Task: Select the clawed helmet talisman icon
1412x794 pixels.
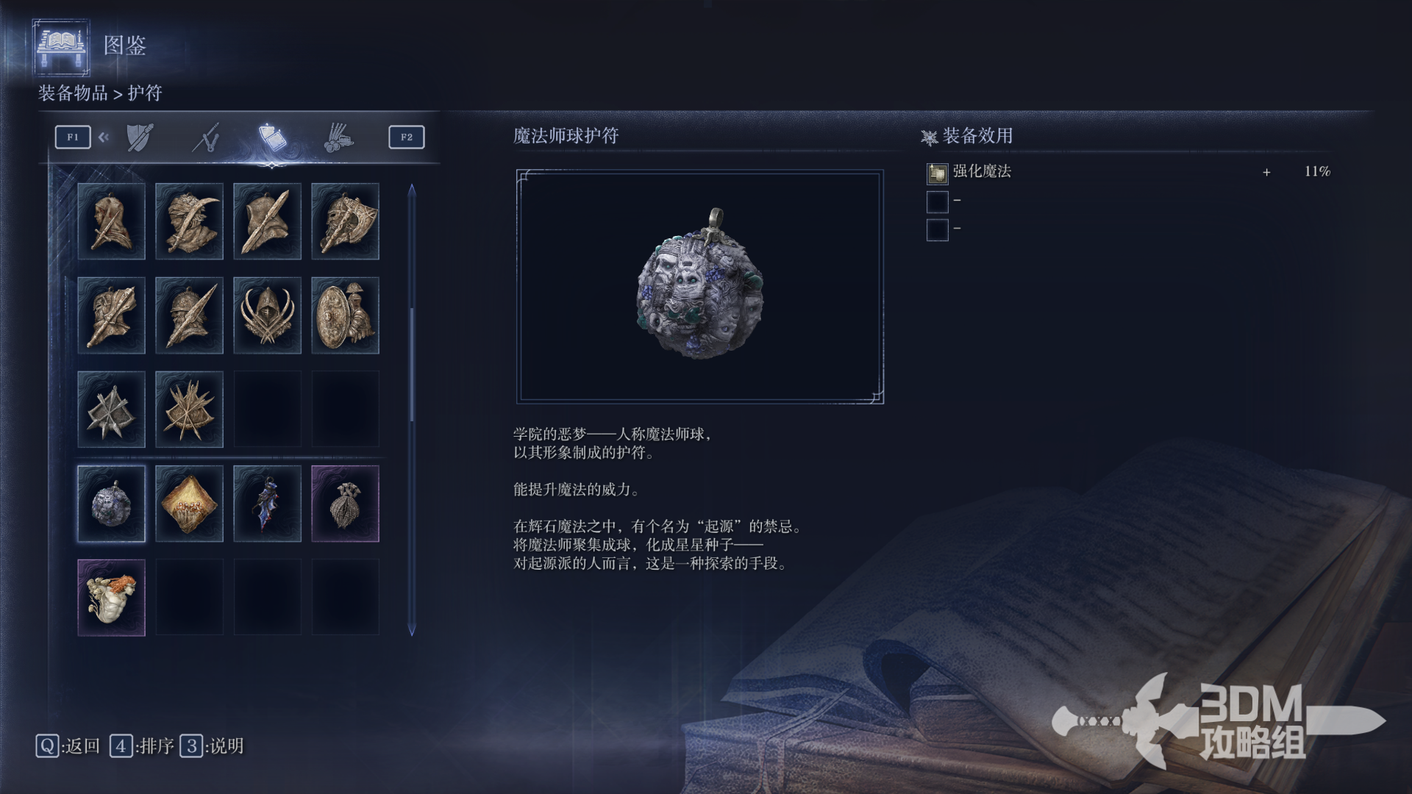Action: 267,315
